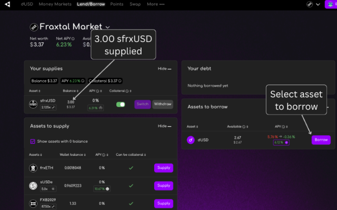Uncheck Show assets with 0 balance
This screenshot has height=210, width=337.
[33, 141]
